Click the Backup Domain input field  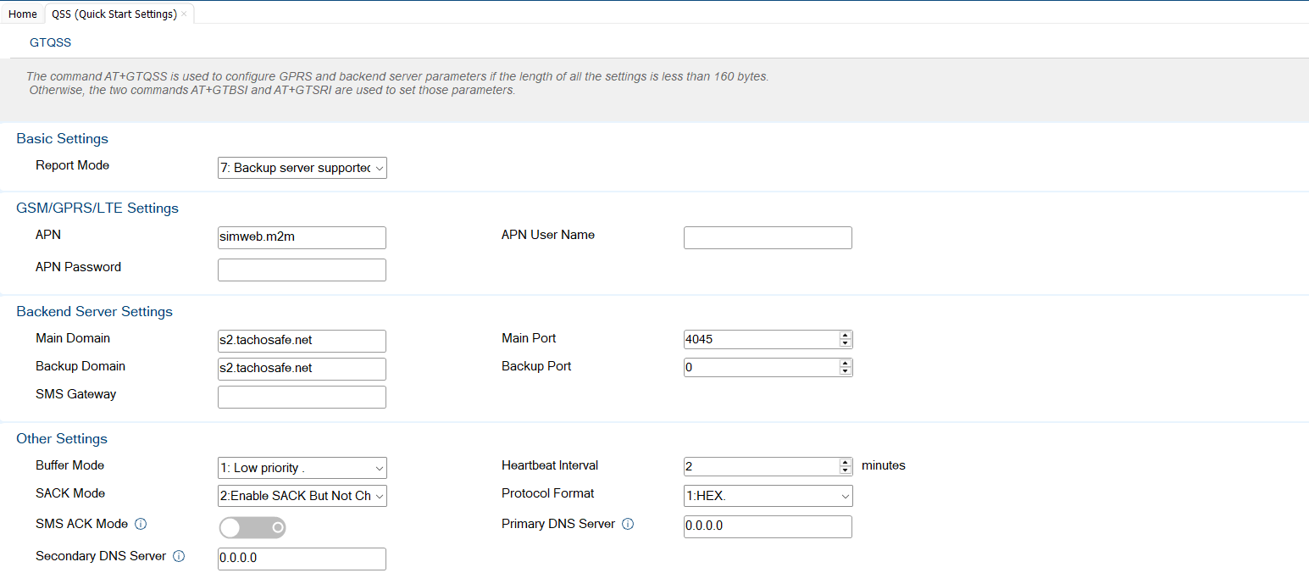(x=302, y=369)
